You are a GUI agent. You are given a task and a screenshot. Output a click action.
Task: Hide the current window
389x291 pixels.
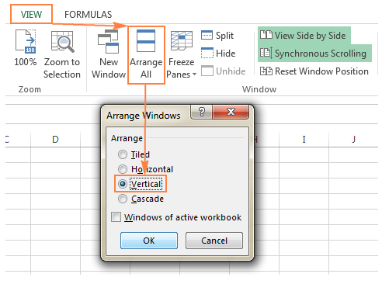[x=218, y=53]
